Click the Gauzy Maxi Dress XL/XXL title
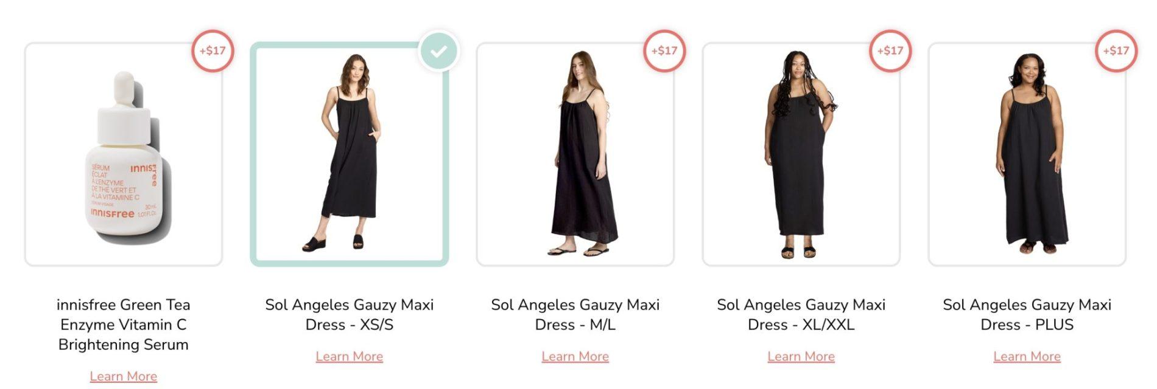The height and width of the screenshot is (389, 1157). pyautogui.click(x=801, y=315)
